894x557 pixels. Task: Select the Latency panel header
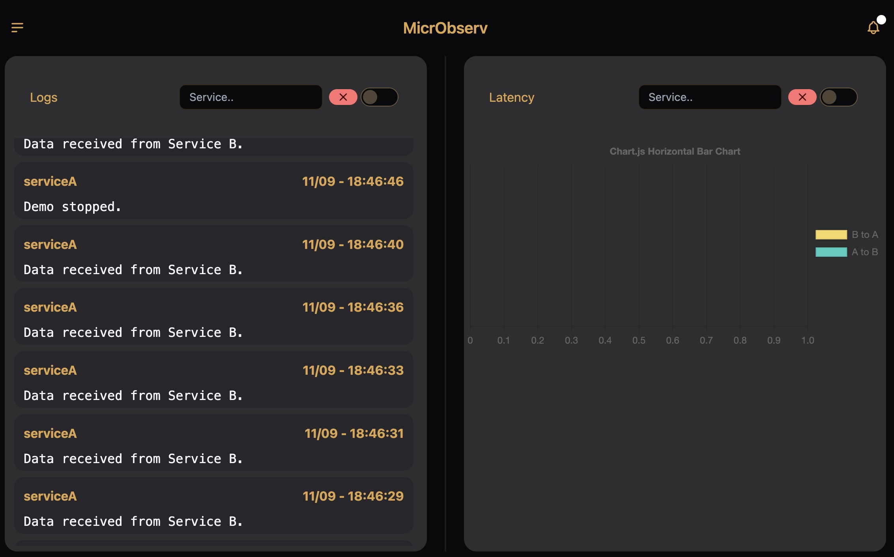click(x=511, y=97)
